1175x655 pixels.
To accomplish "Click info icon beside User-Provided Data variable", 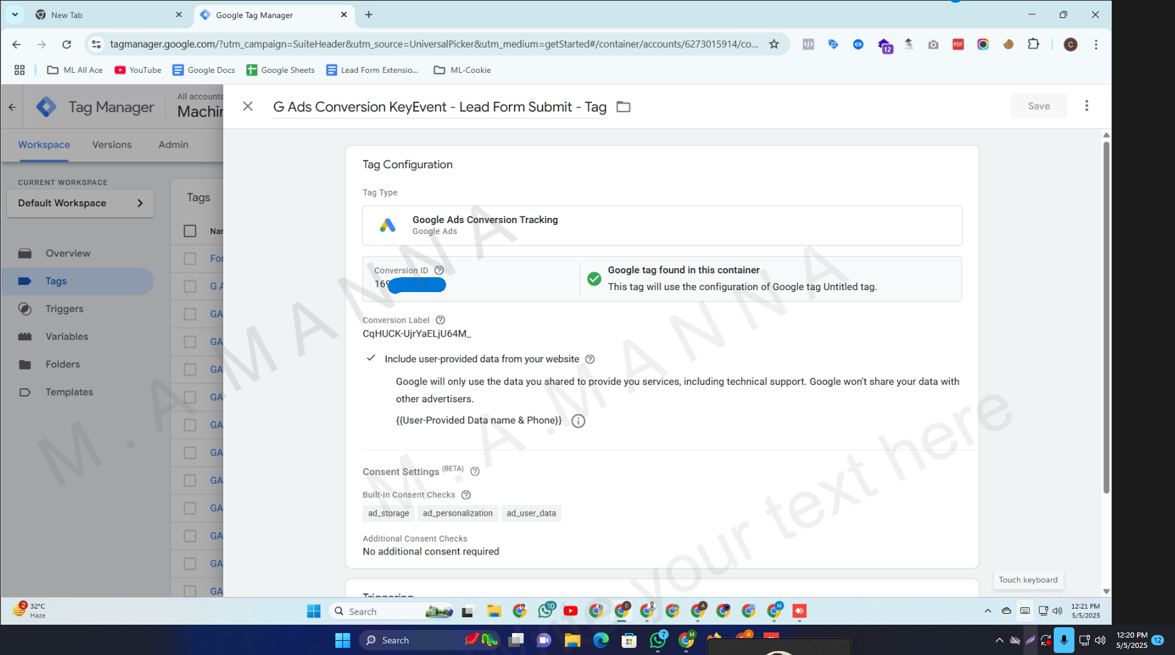I will (x=578, y=421).
